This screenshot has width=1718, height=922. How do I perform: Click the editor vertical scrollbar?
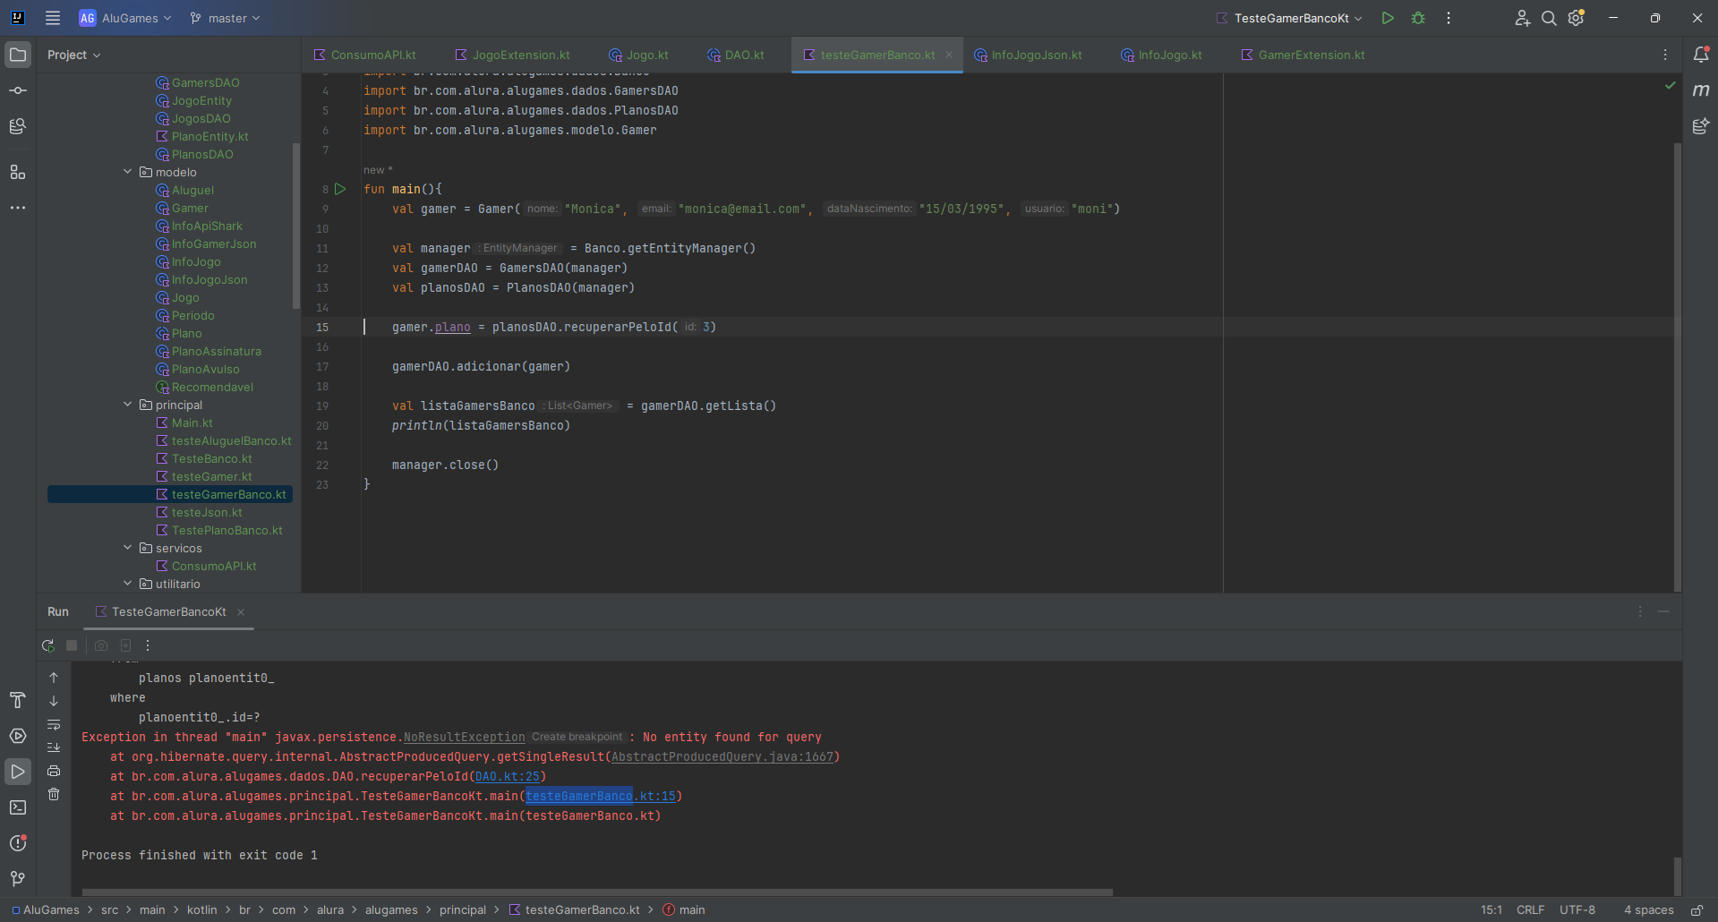1678,367
